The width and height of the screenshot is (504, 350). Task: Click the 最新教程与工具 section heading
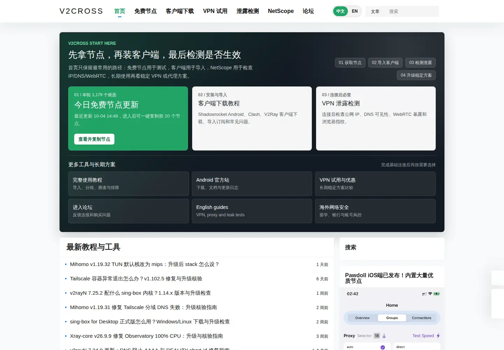93,247
